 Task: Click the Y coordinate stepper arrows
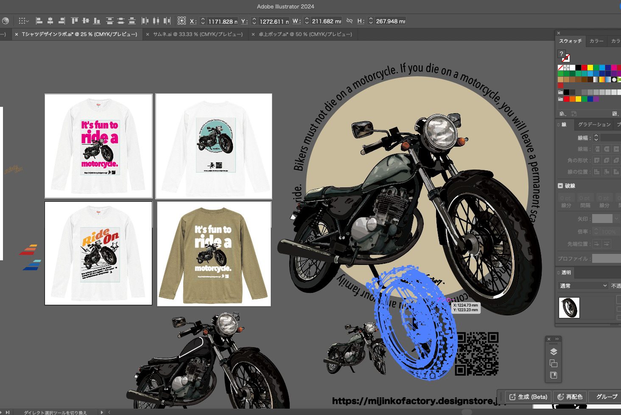click(x=254, y=21)
